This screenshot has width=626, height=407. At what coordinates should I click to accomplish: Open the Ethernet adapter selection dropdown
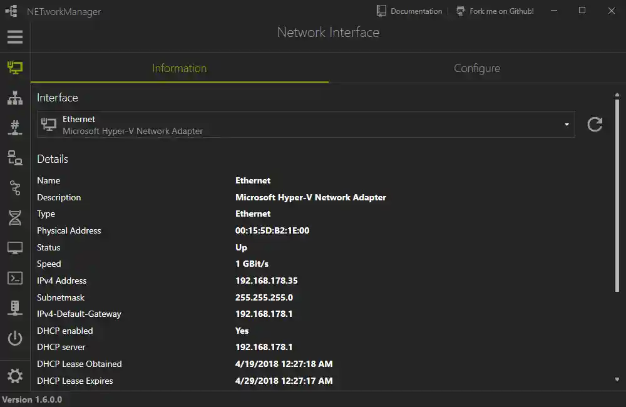[565, 124]
